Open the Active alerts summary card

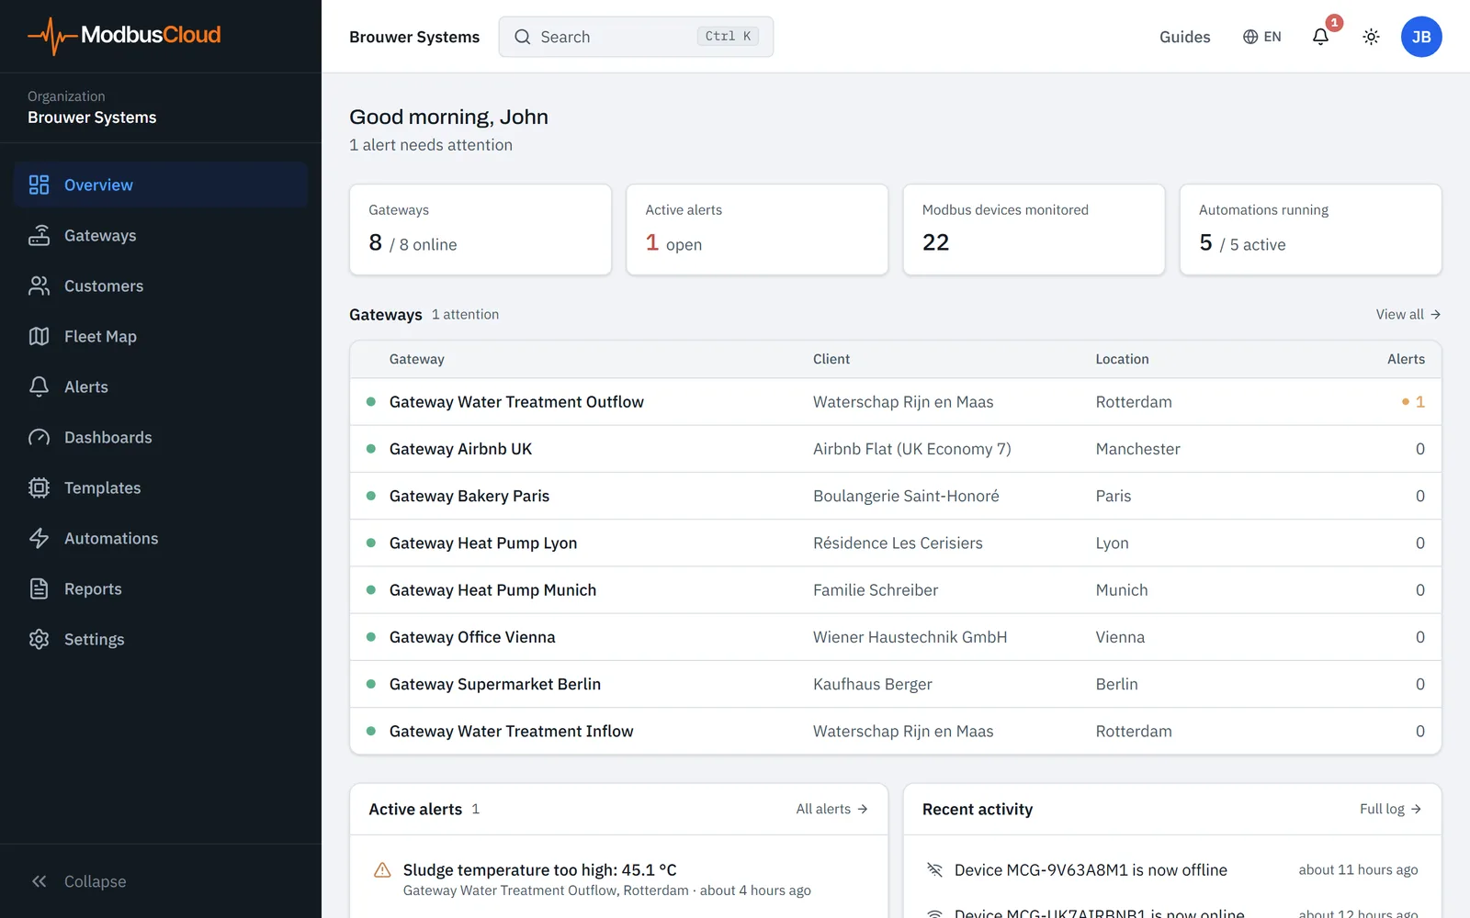[x=757, y=229]
